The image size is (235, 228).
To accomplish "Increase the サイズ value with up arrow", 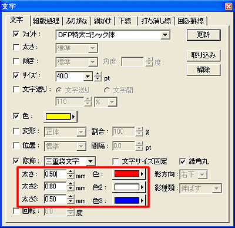I will [x=98, y=74].
